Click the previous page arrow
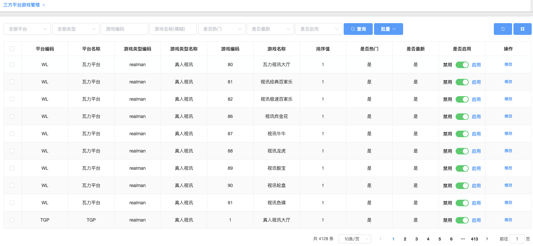This screenshot has width=533, height=246. pos(381,239)
